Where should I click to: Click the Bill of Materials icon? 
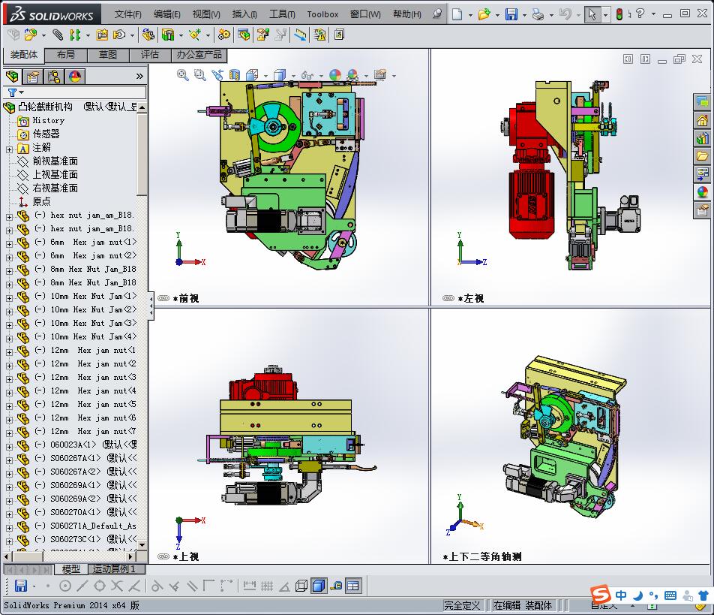coord(244,35)
